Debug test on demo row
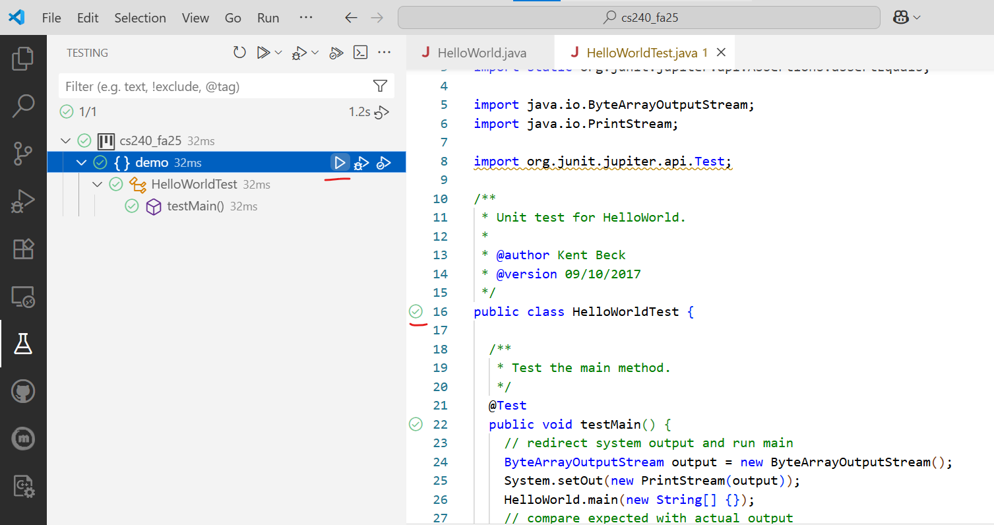The width and height of the screenshot is (994, 525). pos(361,163)
